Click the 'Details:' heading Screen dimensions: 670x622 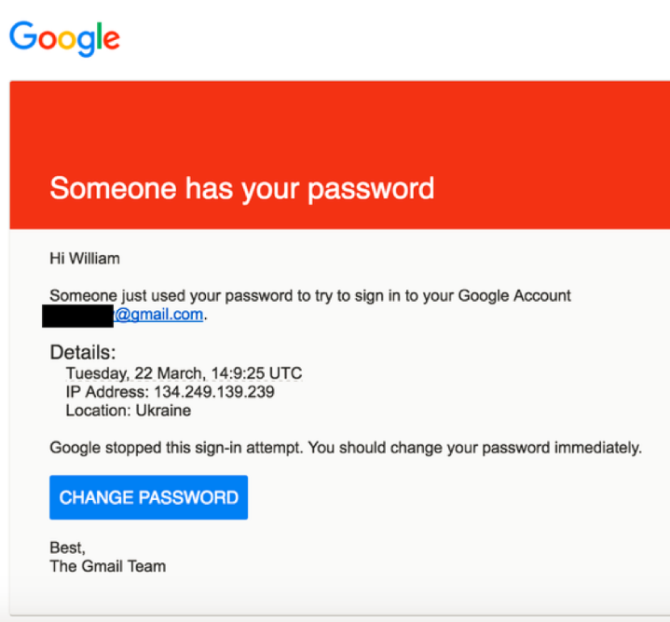[x=83, y=353]
